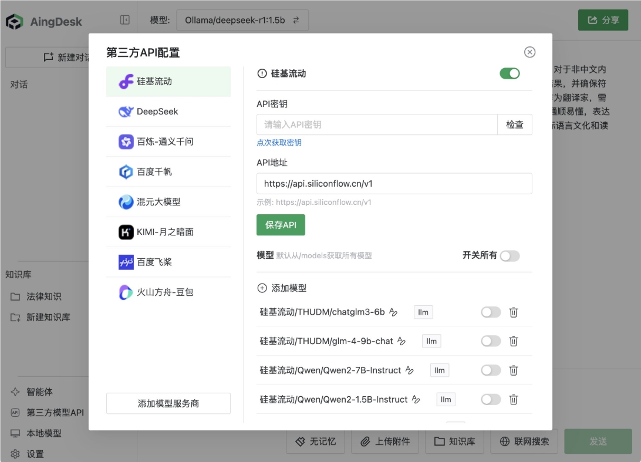Click the 保存API button
The width and height of the screenshot is (641, 462).
281,225
